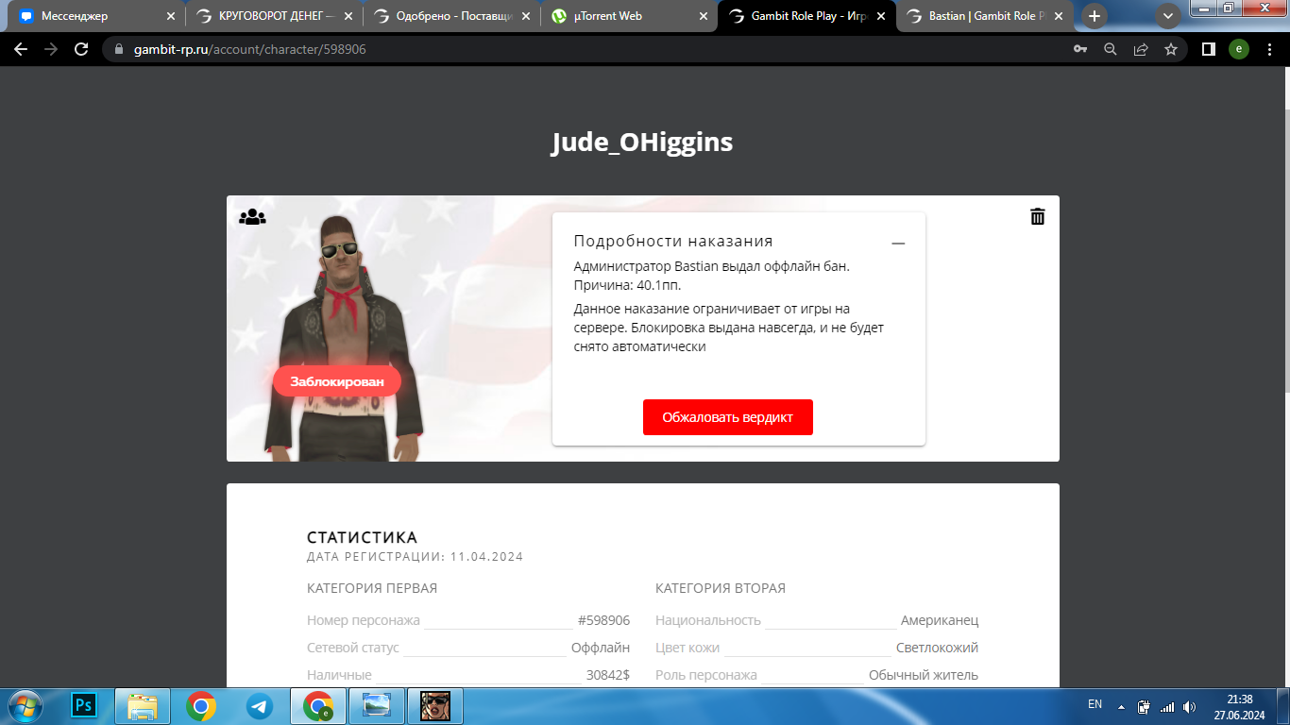The image size is (1290, 725).
Task: Go back using browser back arrow
Action: pos(21,49)
